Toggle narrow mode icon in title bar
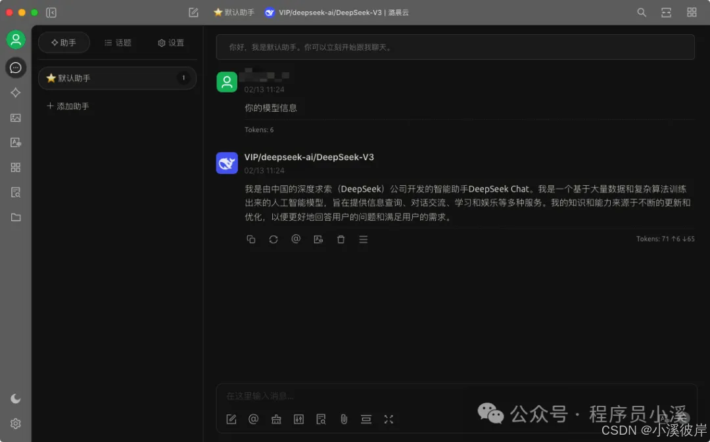The height and width of the screenshot is (442, 710). click(x=666, y=12)
